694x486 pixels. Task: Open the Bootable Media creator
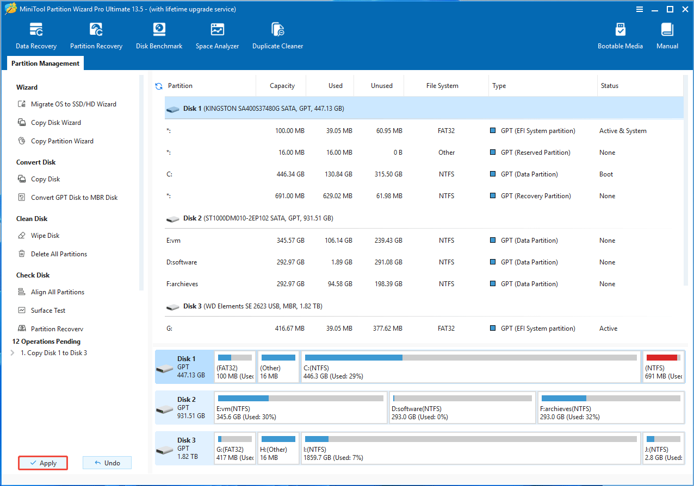tap(620, 35)
